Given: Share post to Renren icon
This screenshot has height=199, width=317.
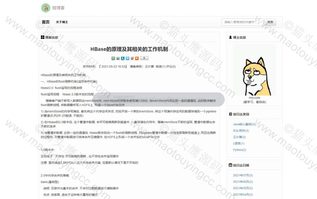Looking at the screenshot, I should coord(123,58).
